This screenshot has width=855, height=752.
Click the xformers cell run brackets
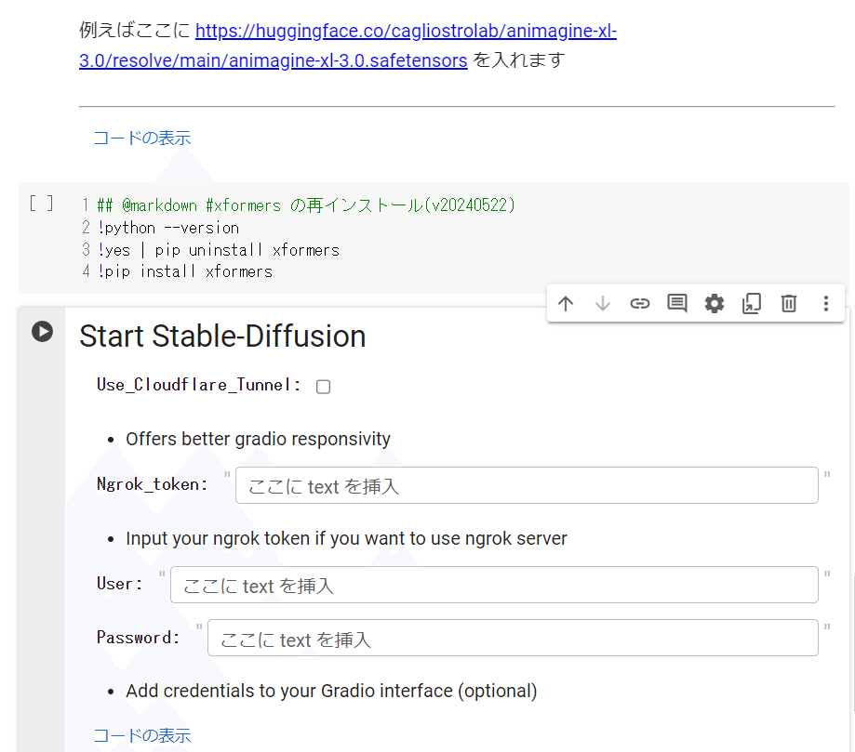pyautogui.click(x=42, y=204)
